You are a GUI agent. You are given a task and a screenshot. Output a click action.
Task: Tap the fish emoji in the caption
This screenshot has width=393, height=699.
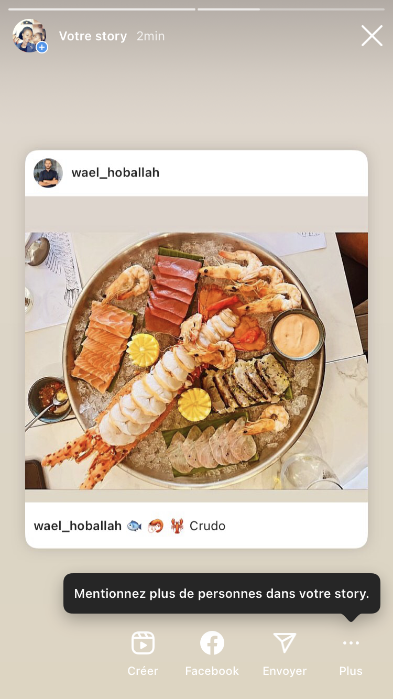click(x=134, y=526)
